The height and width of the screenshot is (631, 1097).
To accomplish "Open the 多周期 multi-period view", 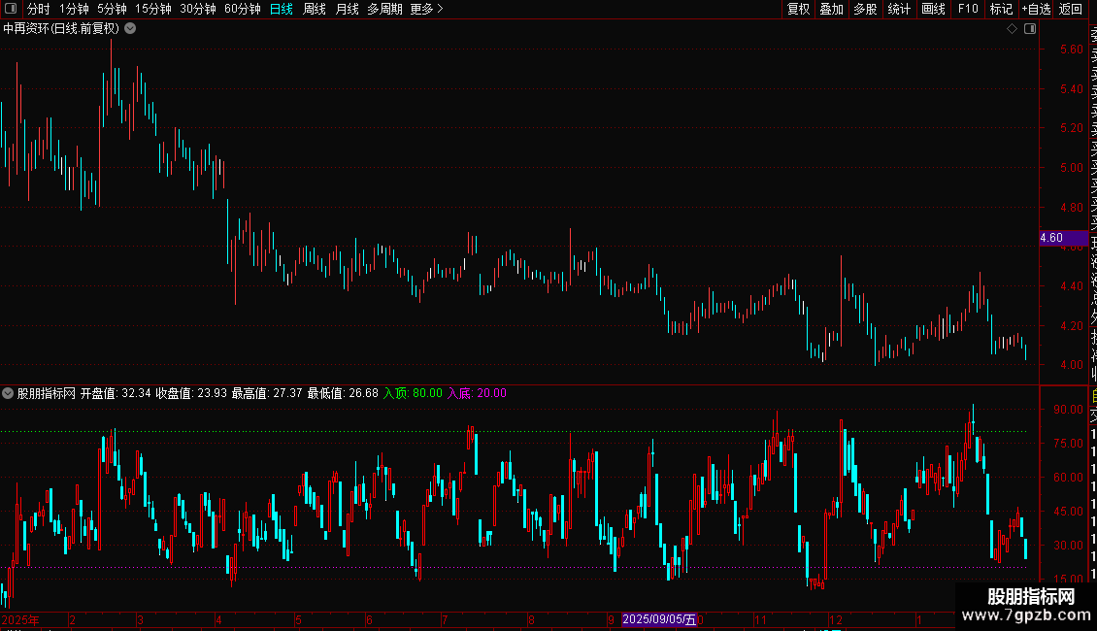I will (384, 9).
